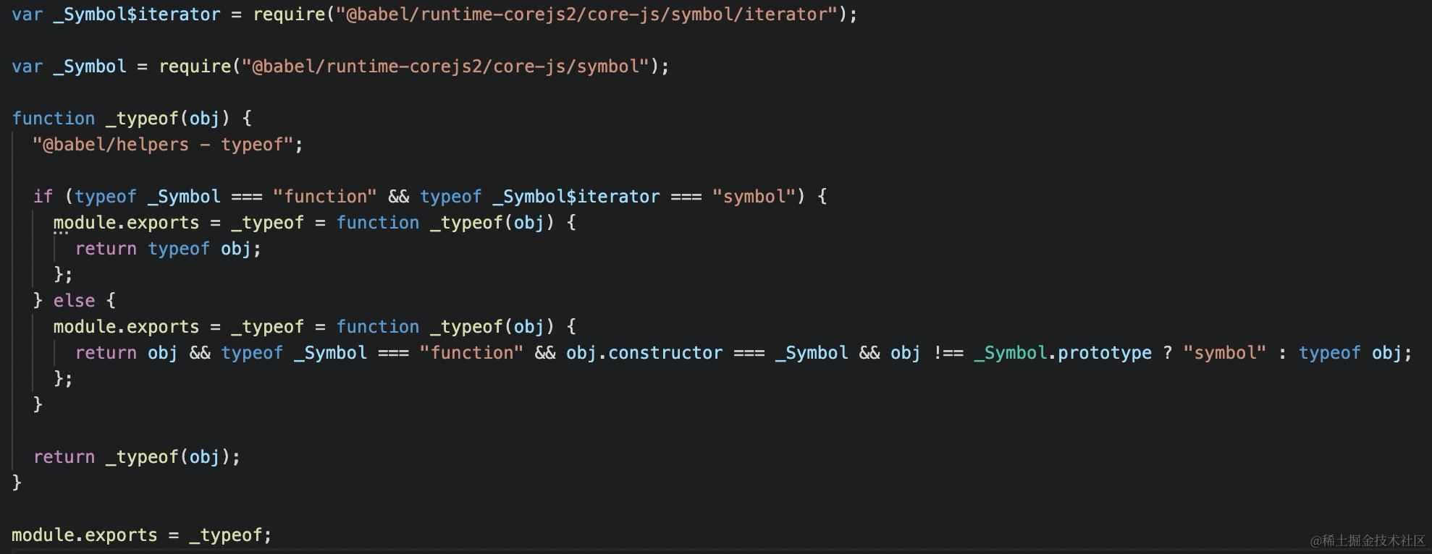Click the if keyword
1432x554 pixels.
click(x=43, y=197)
